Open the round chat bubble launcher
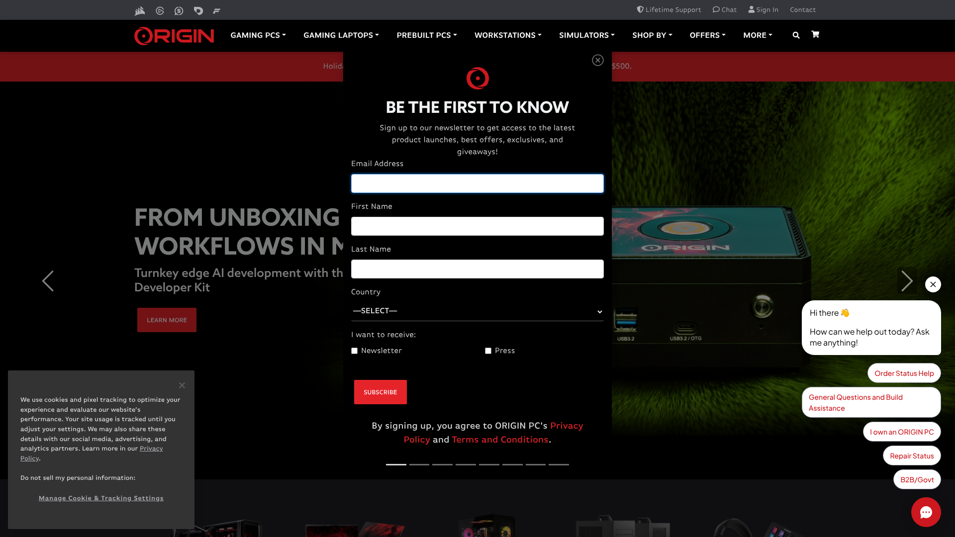 click(926, 512)
